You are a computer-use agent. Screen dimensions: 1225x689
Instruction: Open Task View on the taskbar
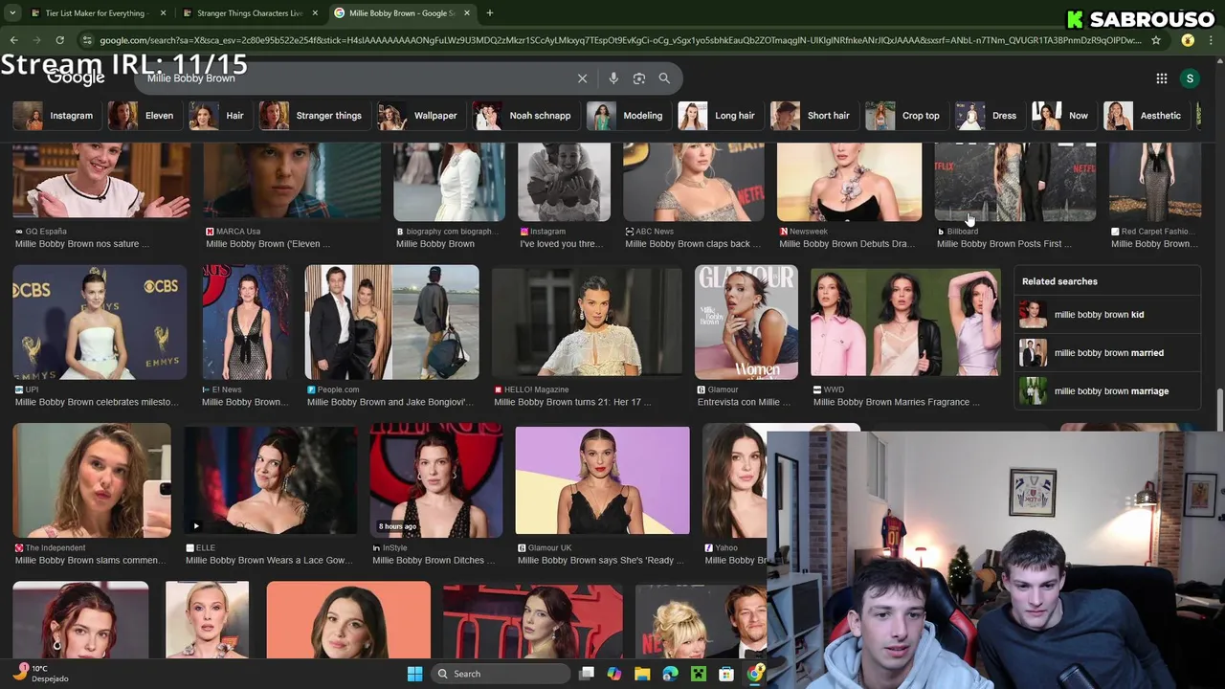click(x=587, y=674)
